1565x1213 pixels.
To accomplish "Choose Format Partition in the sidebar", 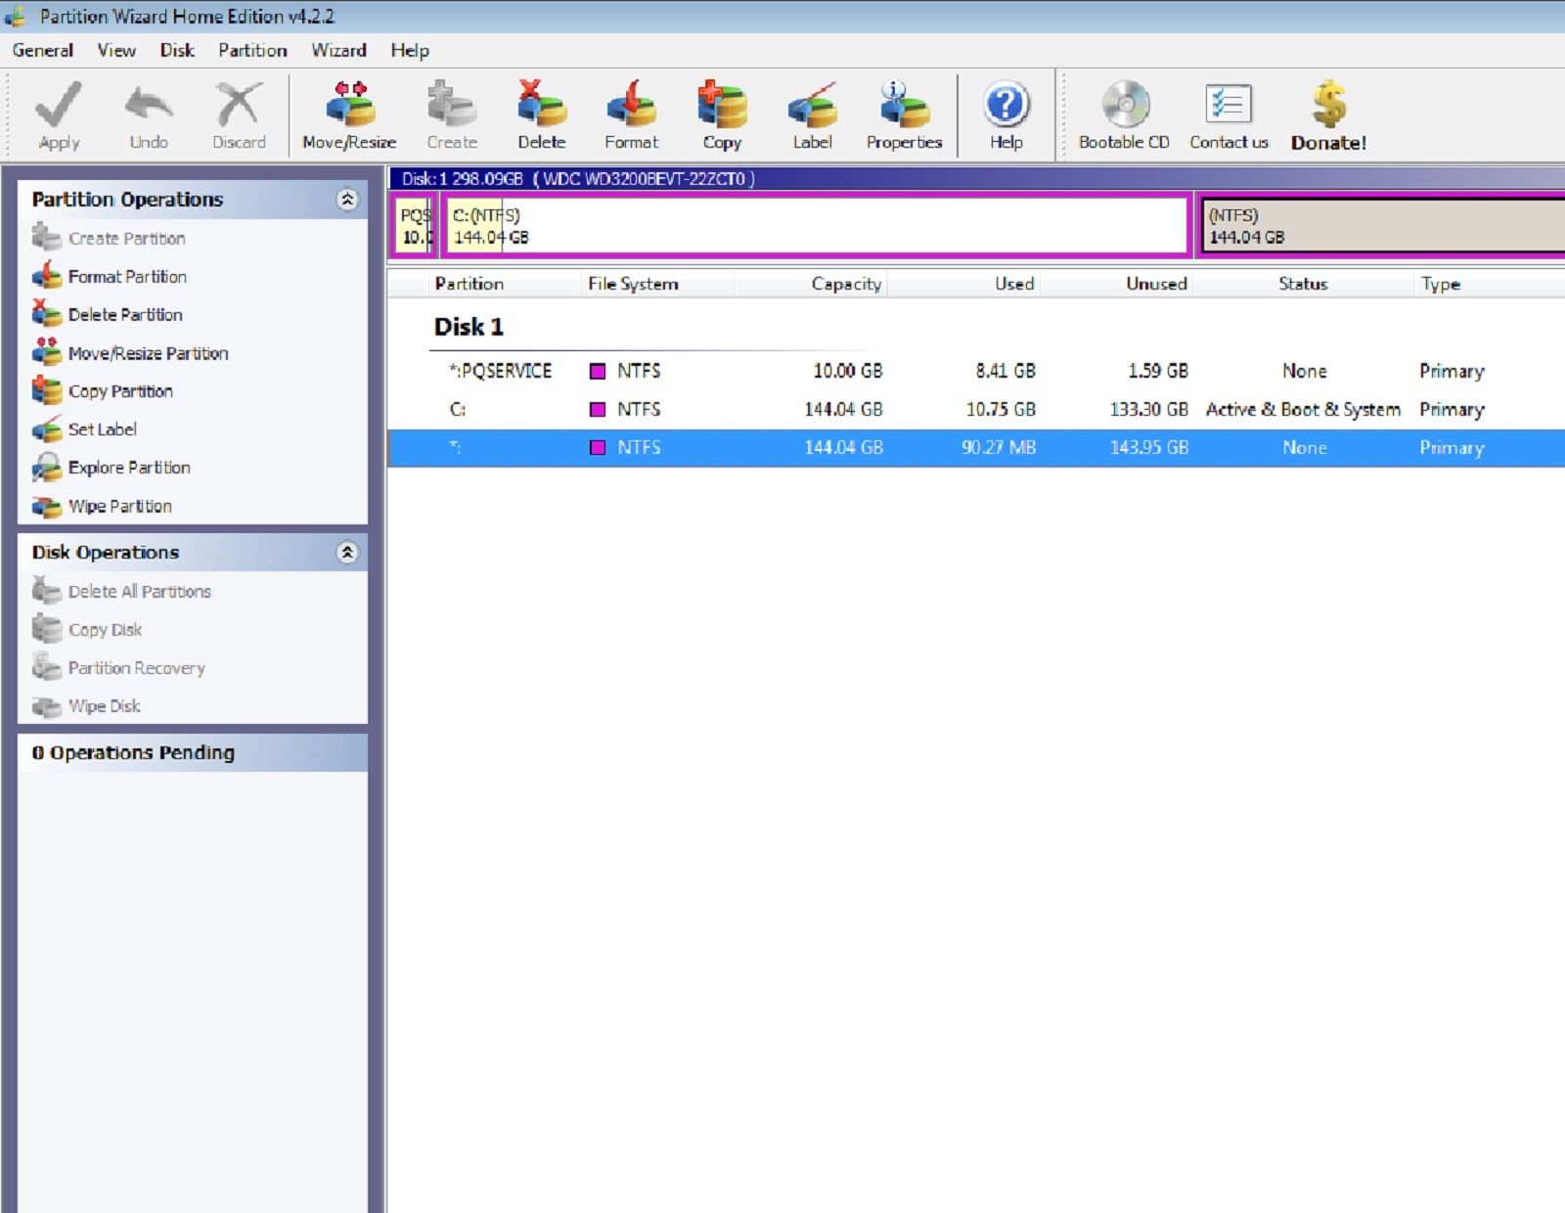I will point(127,277).
